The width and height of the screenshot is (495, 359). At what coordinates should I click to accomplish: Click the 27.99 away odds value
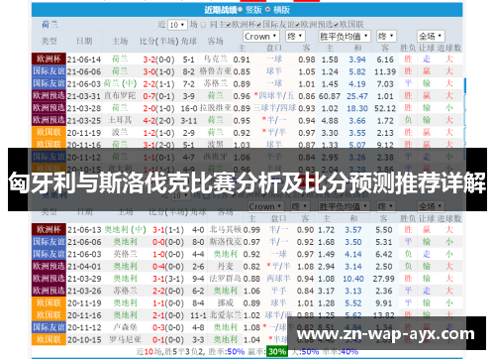coord(383,279)
